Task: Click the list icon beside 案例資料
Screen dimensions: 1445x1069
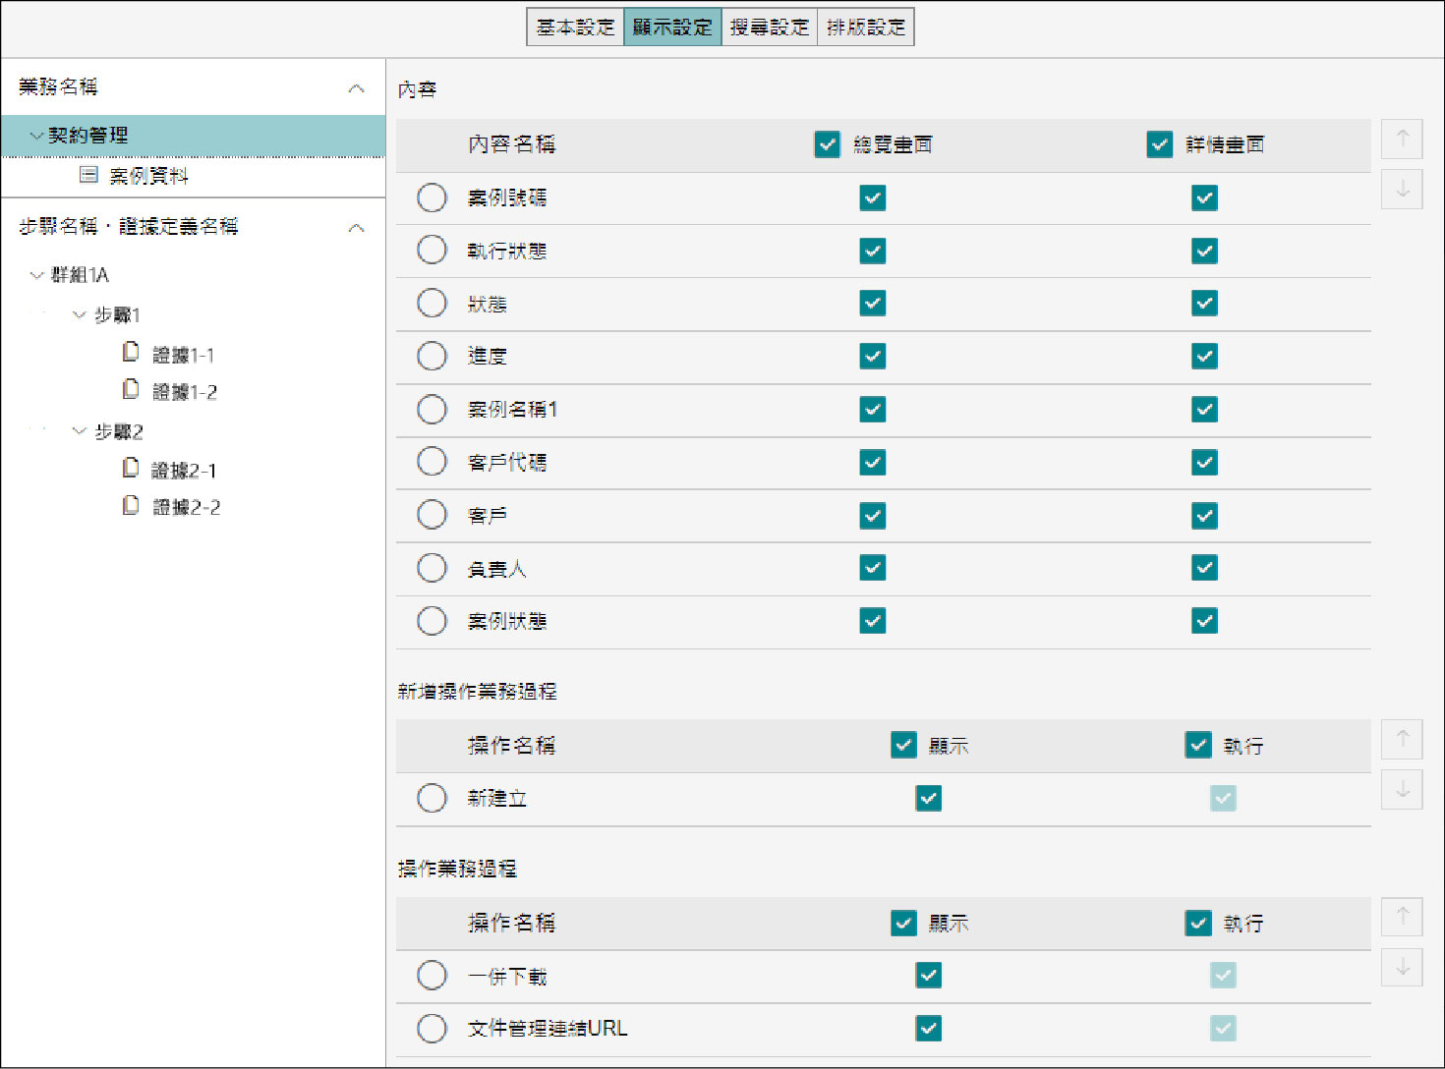Action: click(x=88, y=175)
